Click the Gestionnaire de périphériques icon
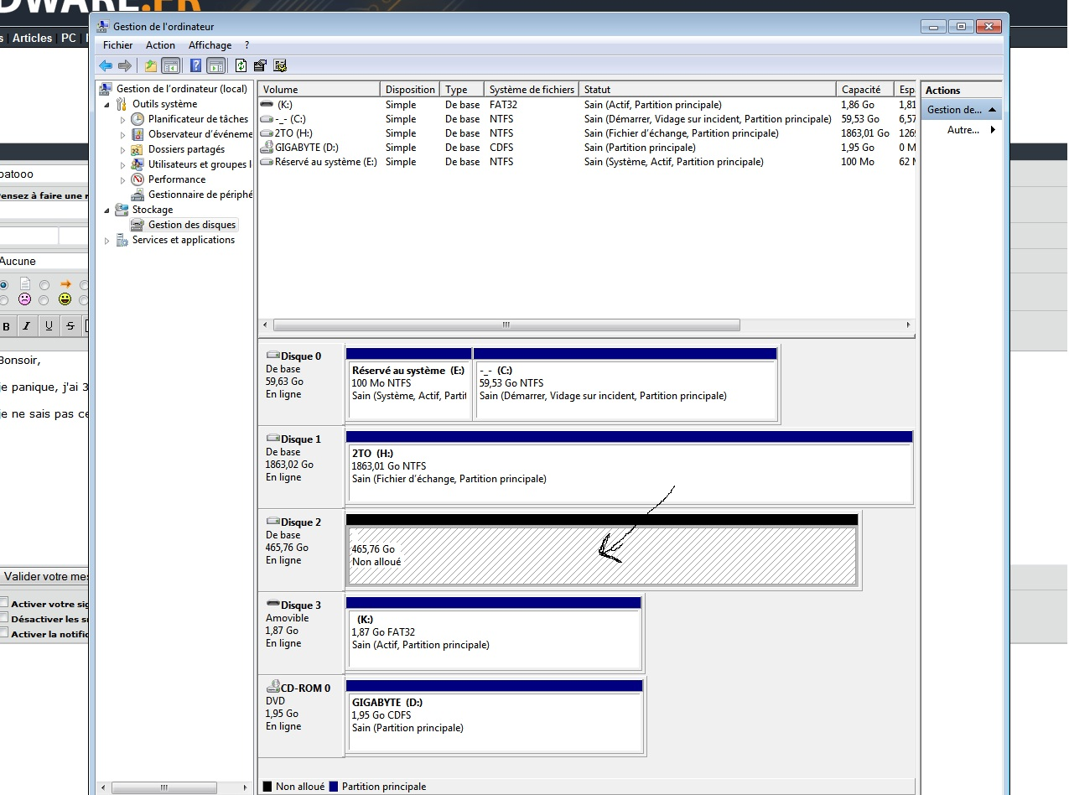Viewport: 1069px width, 795px height. click(138, 195)
